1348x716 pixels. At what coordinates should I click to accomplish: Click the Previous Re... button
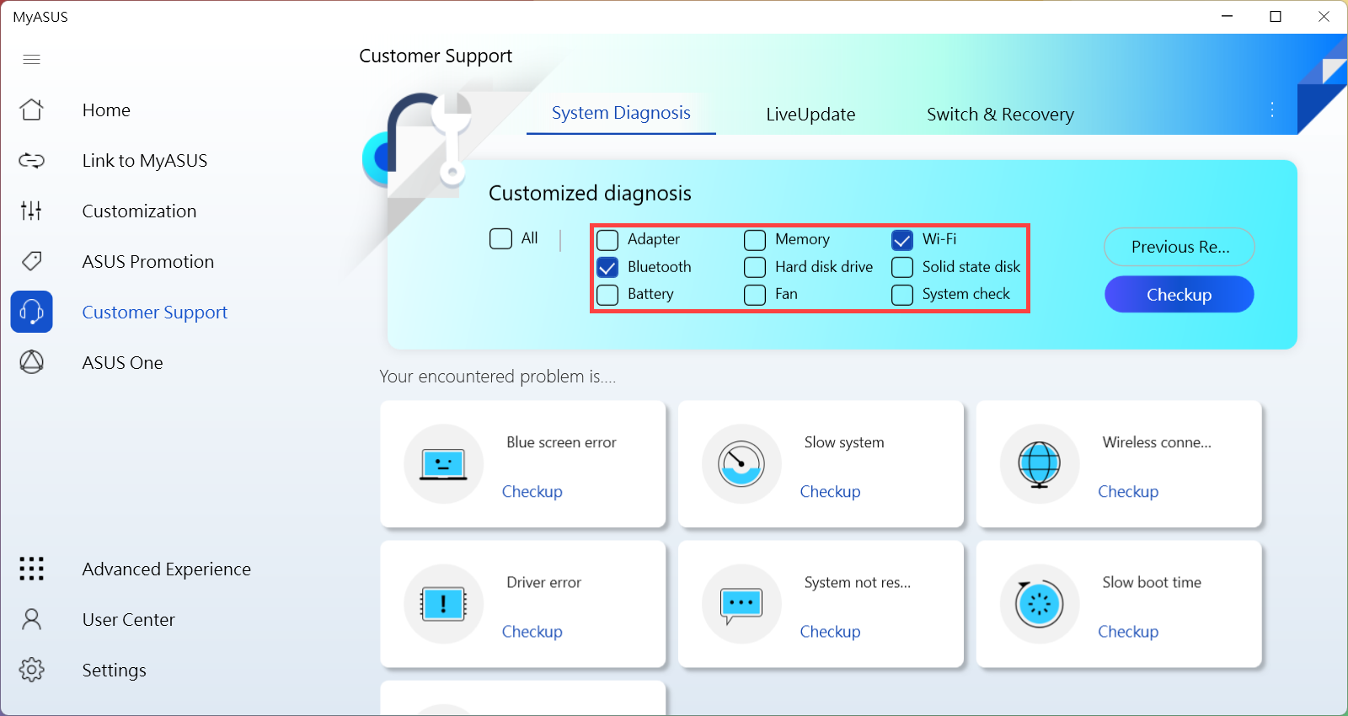(x=1179, y=247)
